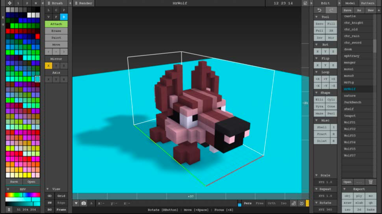Collapse the Shape section
This screenshot has height=214, width=382.
click(316, 93)
